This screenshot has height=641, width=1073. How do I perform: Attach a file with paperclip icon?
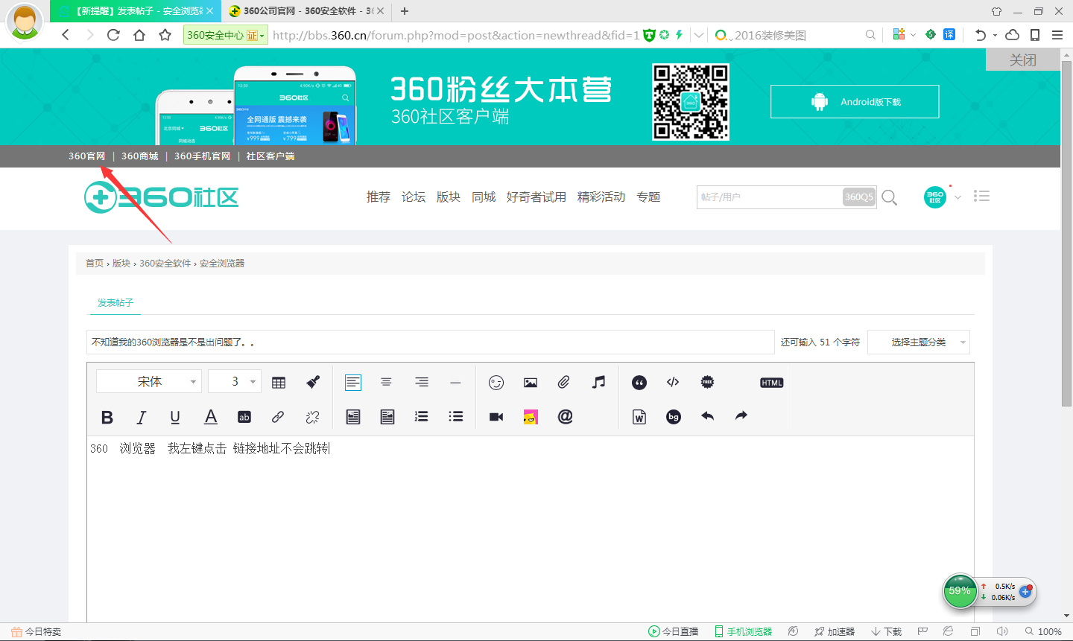pos(564,382)
